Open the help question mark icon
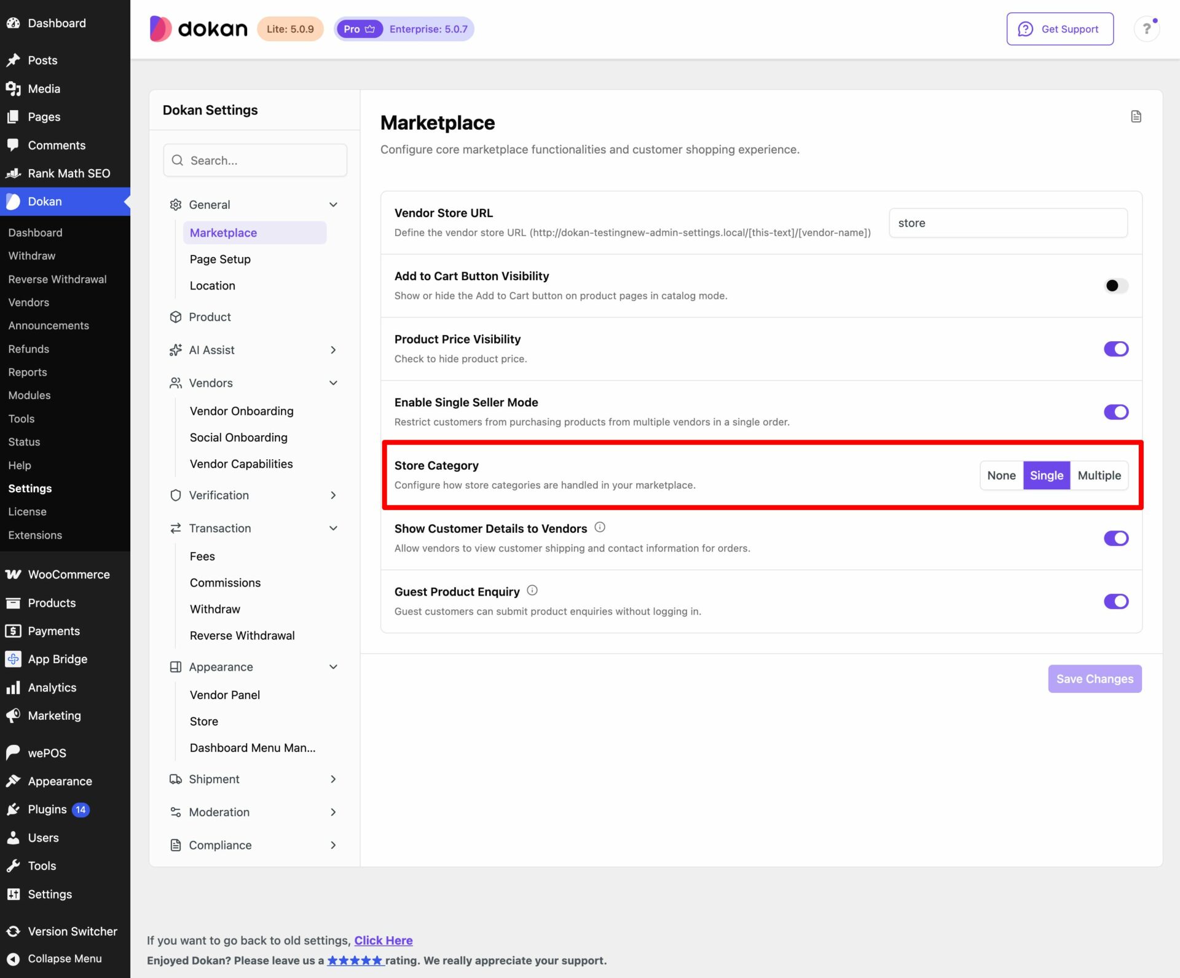The height and width of the screenshot is (978, 1180). (1146, 29)
